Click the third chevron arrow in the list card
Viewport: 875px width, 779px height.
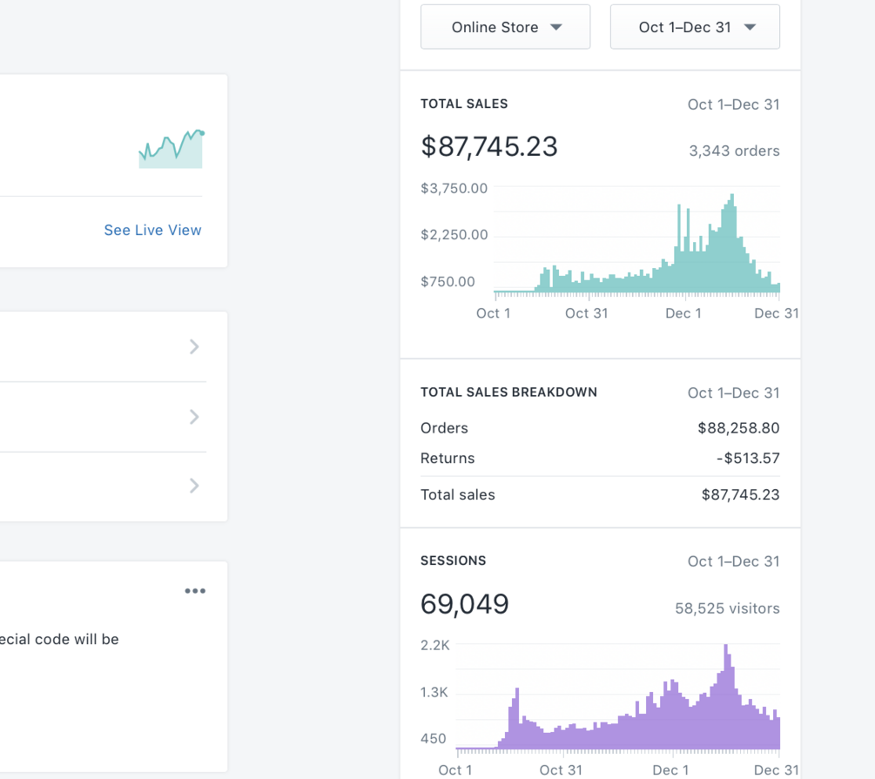click(x=193, y=486)
